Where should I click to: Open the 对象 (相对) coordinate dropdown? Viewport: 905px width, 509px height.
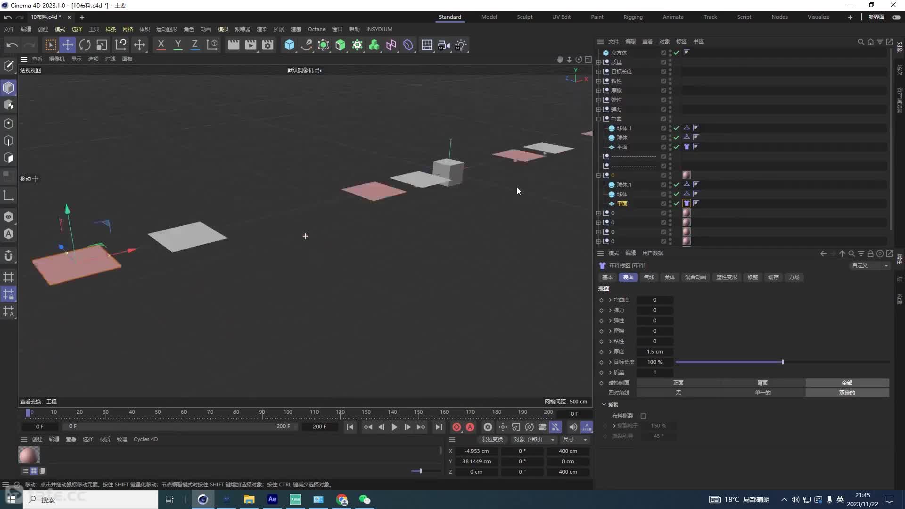coord(534,439)
